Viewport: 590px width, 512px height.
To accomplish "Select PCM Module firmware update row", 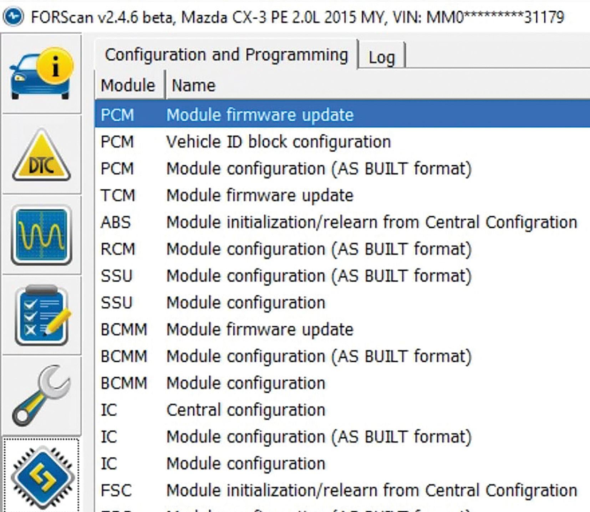I will [260, 115].
